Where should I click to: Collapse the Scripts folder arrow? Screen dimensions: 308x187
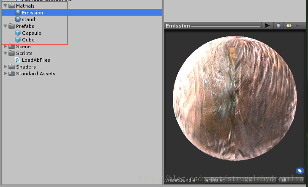[x=5, y=53]
